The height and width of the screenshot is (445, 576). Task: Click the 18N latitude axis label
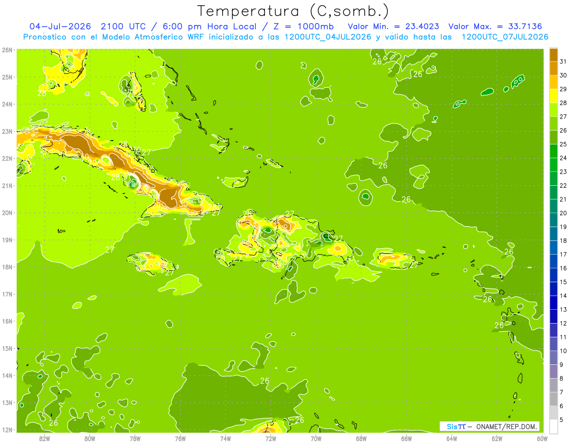(x=7, y=267)
